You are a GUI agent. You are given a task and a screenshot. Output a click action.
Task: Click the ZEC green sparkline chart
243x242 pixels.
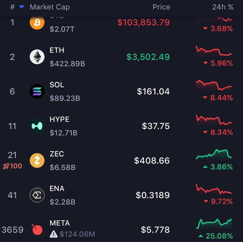click(214, 154)
